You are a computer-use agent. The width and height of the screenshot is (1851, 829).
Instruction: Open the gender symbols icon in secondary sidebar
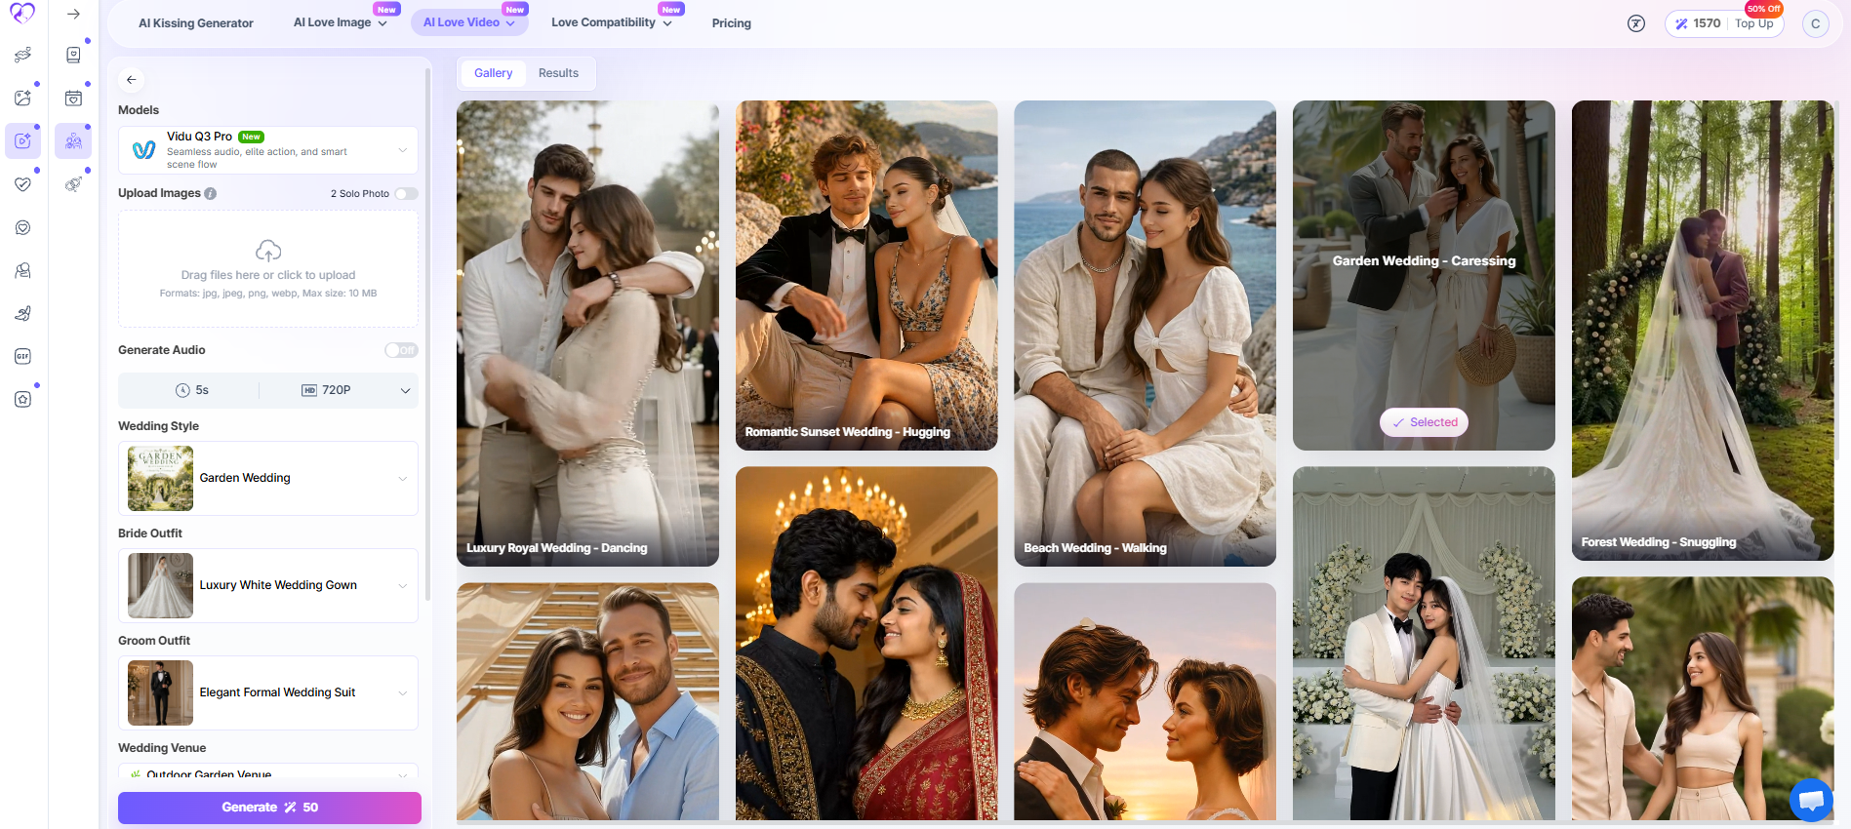pyautogui.click(x=73, y=184)
